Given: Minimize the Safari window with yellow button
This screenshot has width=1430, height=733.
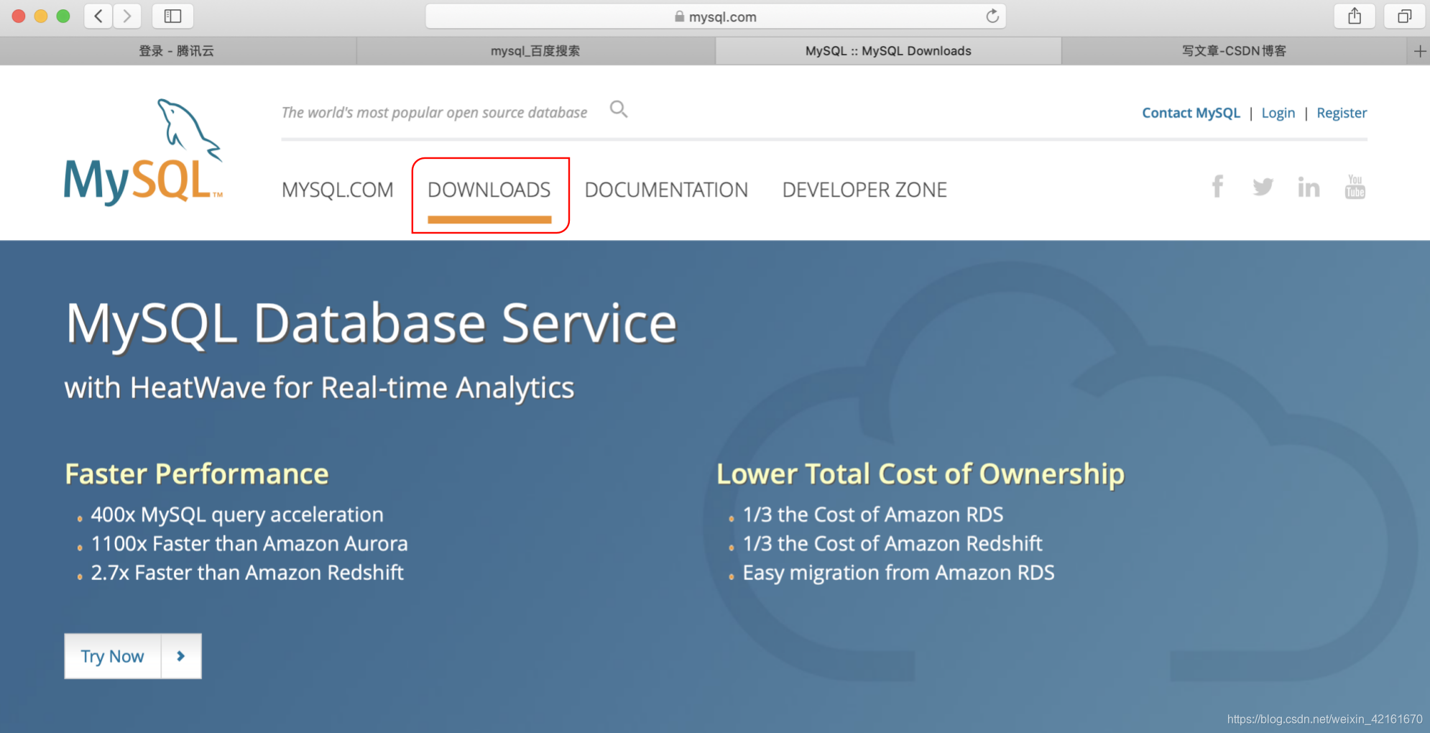Looking at the screenshot, I should 41,16.
